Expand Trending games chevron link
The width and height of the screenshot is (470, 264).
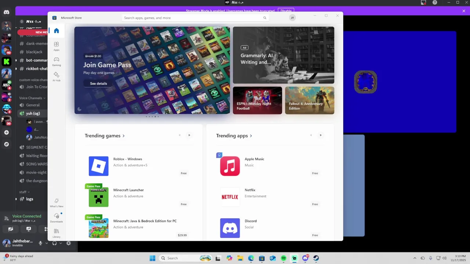tap(123, 136)
